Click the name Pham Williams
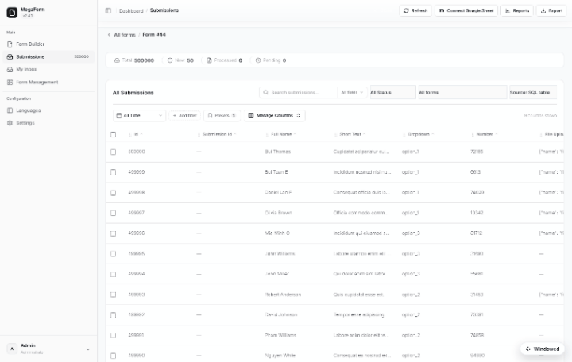This screenshot has width=572, height=362. (x=280, y=335)
